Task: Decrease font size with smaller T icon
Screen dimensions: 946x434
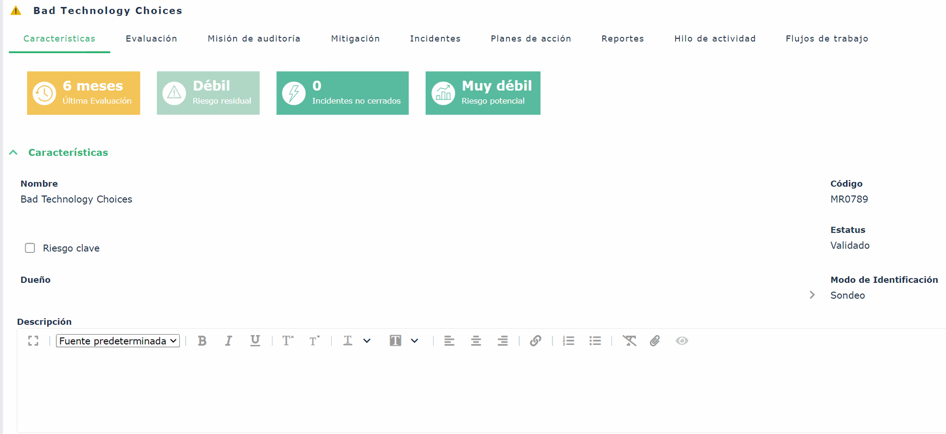Action: point(314,341)
